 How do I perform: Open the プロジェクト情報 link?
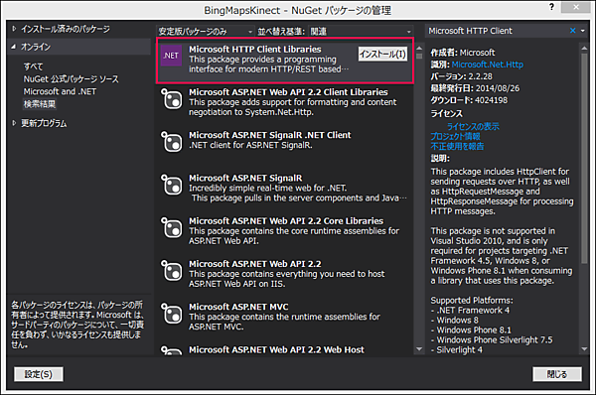coord(455,136)
